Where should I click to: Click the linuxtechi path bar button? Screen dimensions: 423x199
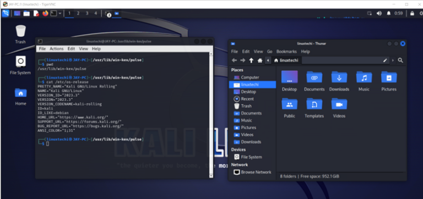tap(286, 60)
